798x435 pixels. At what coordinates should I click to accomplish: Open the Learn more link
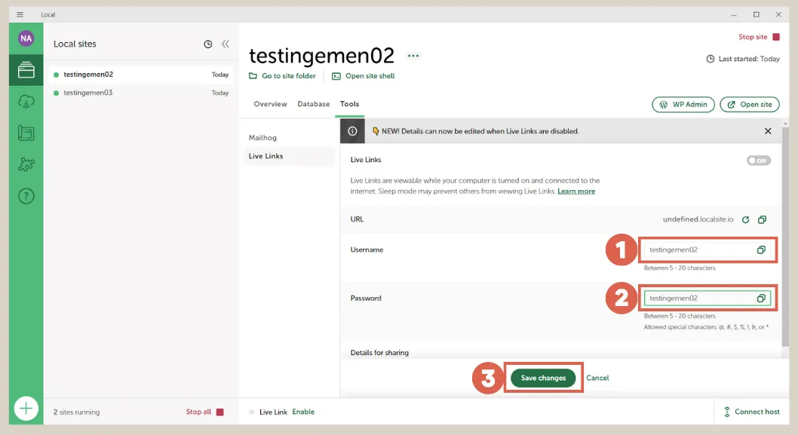(x=575, y=191)
